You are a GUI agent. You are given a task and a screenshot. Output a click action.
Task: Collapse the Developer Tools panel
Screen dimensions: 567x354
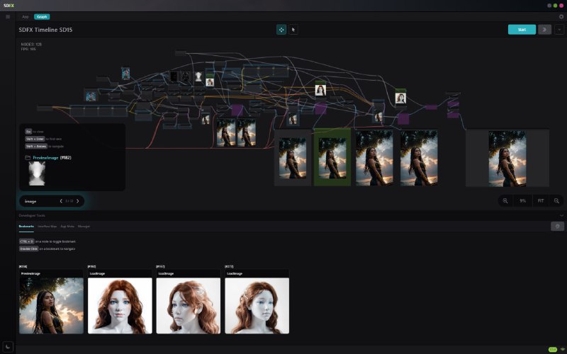(x=561, y=215)
